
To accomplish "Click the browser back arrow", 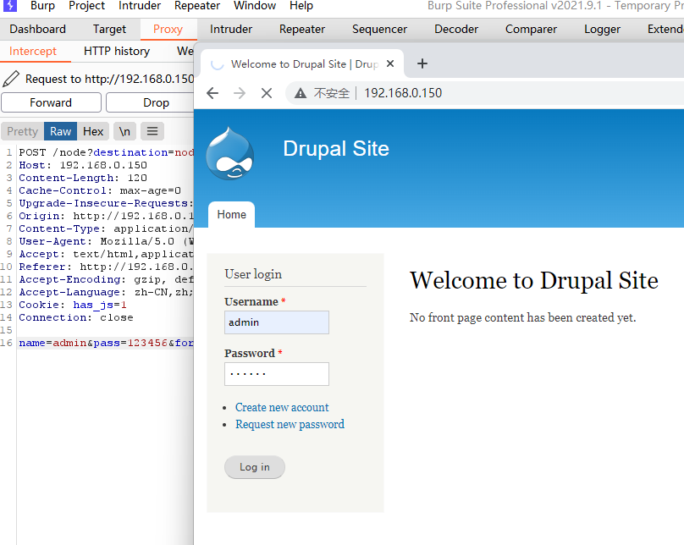I will [212, 93].
